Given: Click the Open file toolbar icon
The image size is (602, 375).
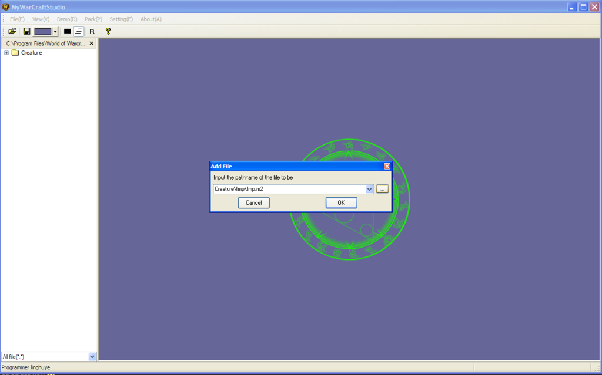Looking at the screenshot, I should (x=12, y=32).
